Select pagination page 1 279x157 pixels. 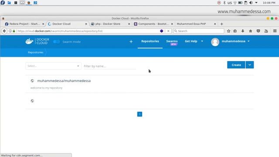139,114
